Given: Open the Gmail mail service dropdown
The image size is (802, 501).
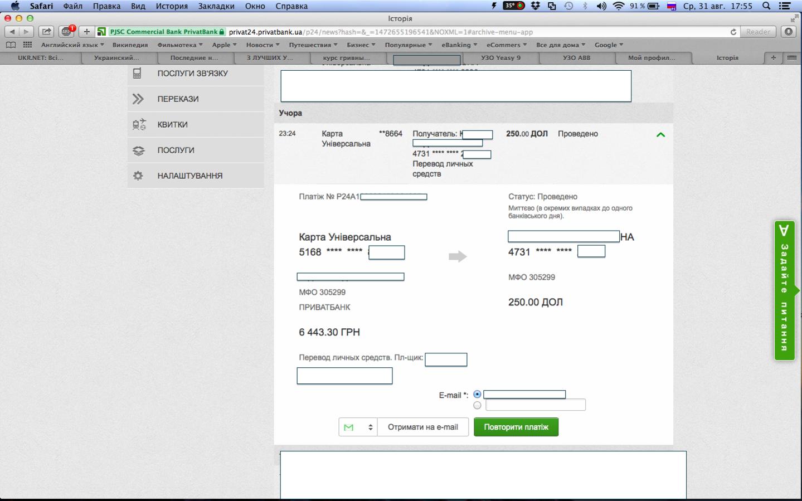Looking at the screenshot, I should [358, 427].
